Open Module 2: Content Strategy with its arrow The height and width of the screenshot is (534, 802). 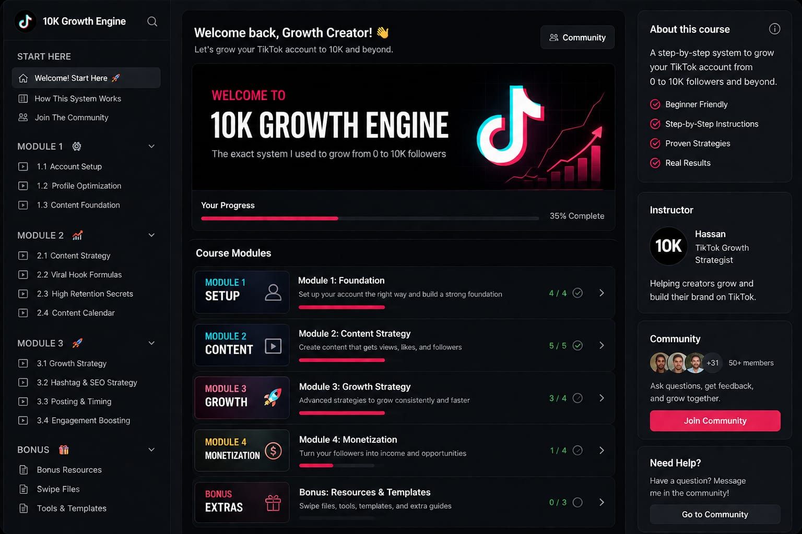click(x=601, y=345)
